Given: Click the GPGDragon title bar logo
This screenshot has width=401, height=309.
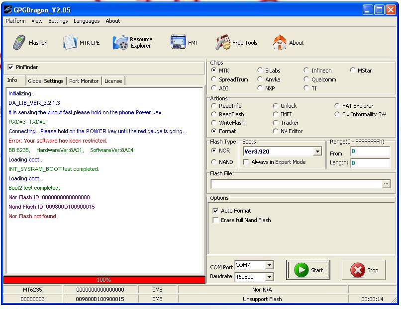Looking at the screenshot, I should point(8,10).
